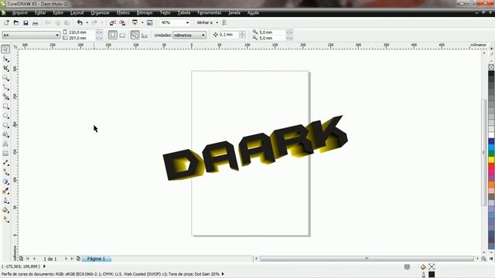Expand the application launcher dropdown arrow
Viewport: 495px width, 278px height.
pos(142,22)
